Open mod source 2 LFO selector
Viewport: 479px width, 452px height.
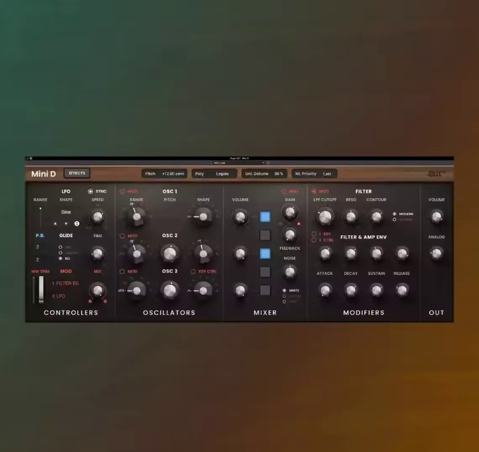click(x=58, y=296)
